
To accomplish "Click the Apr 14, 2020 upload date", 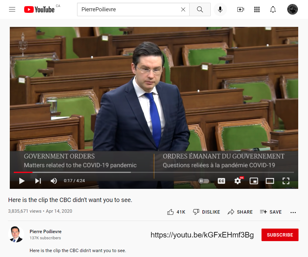I will pyautogui.click(x=59, y=211).
